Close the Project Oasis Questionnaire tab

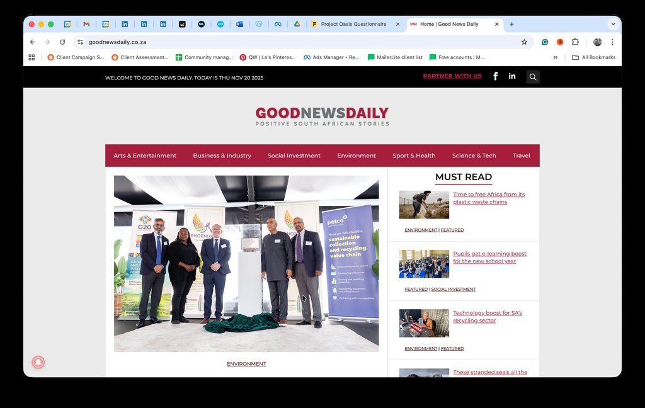pos(398,25)
